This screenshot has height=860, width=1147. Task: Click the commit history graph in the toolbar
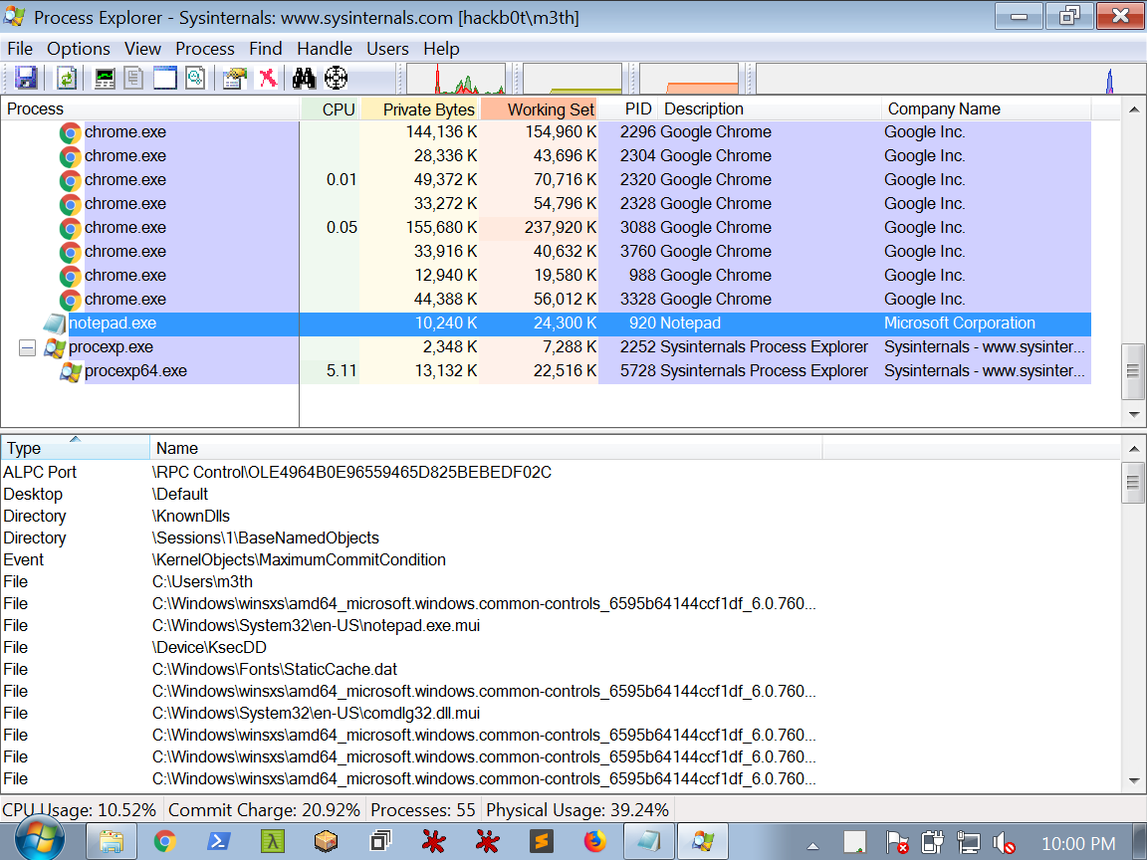pyautogui.click(x=573, y=79)
